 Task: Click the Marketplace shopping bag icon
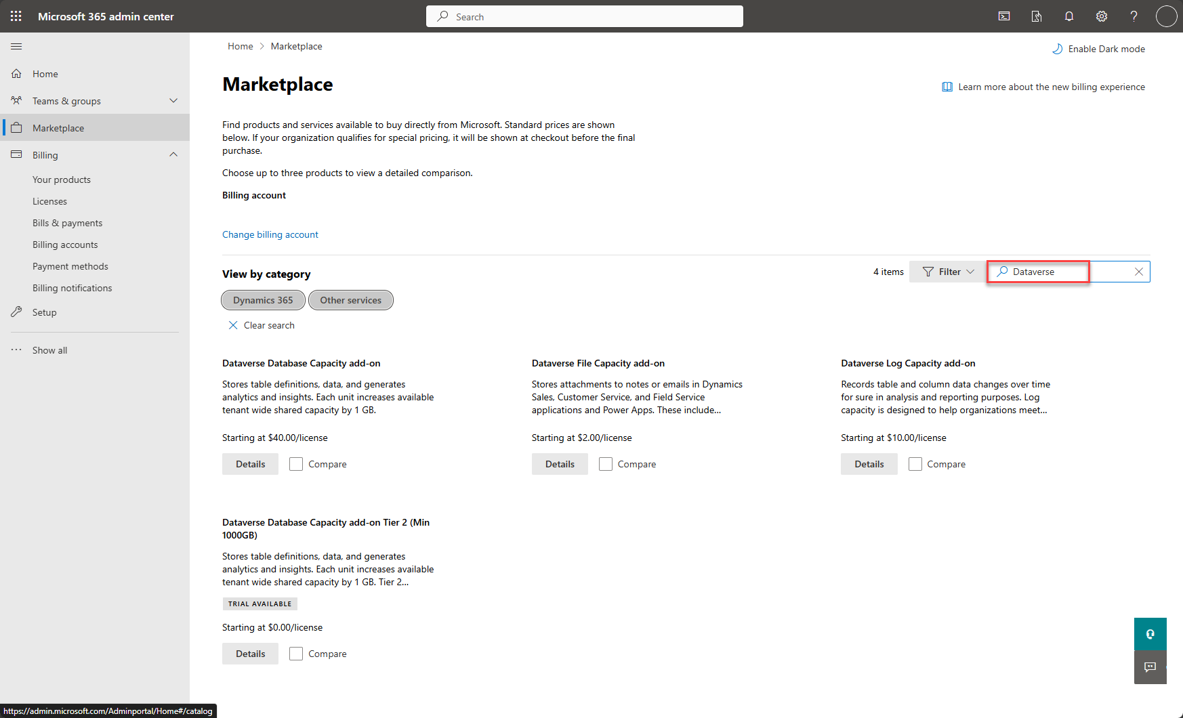[16, 127]
